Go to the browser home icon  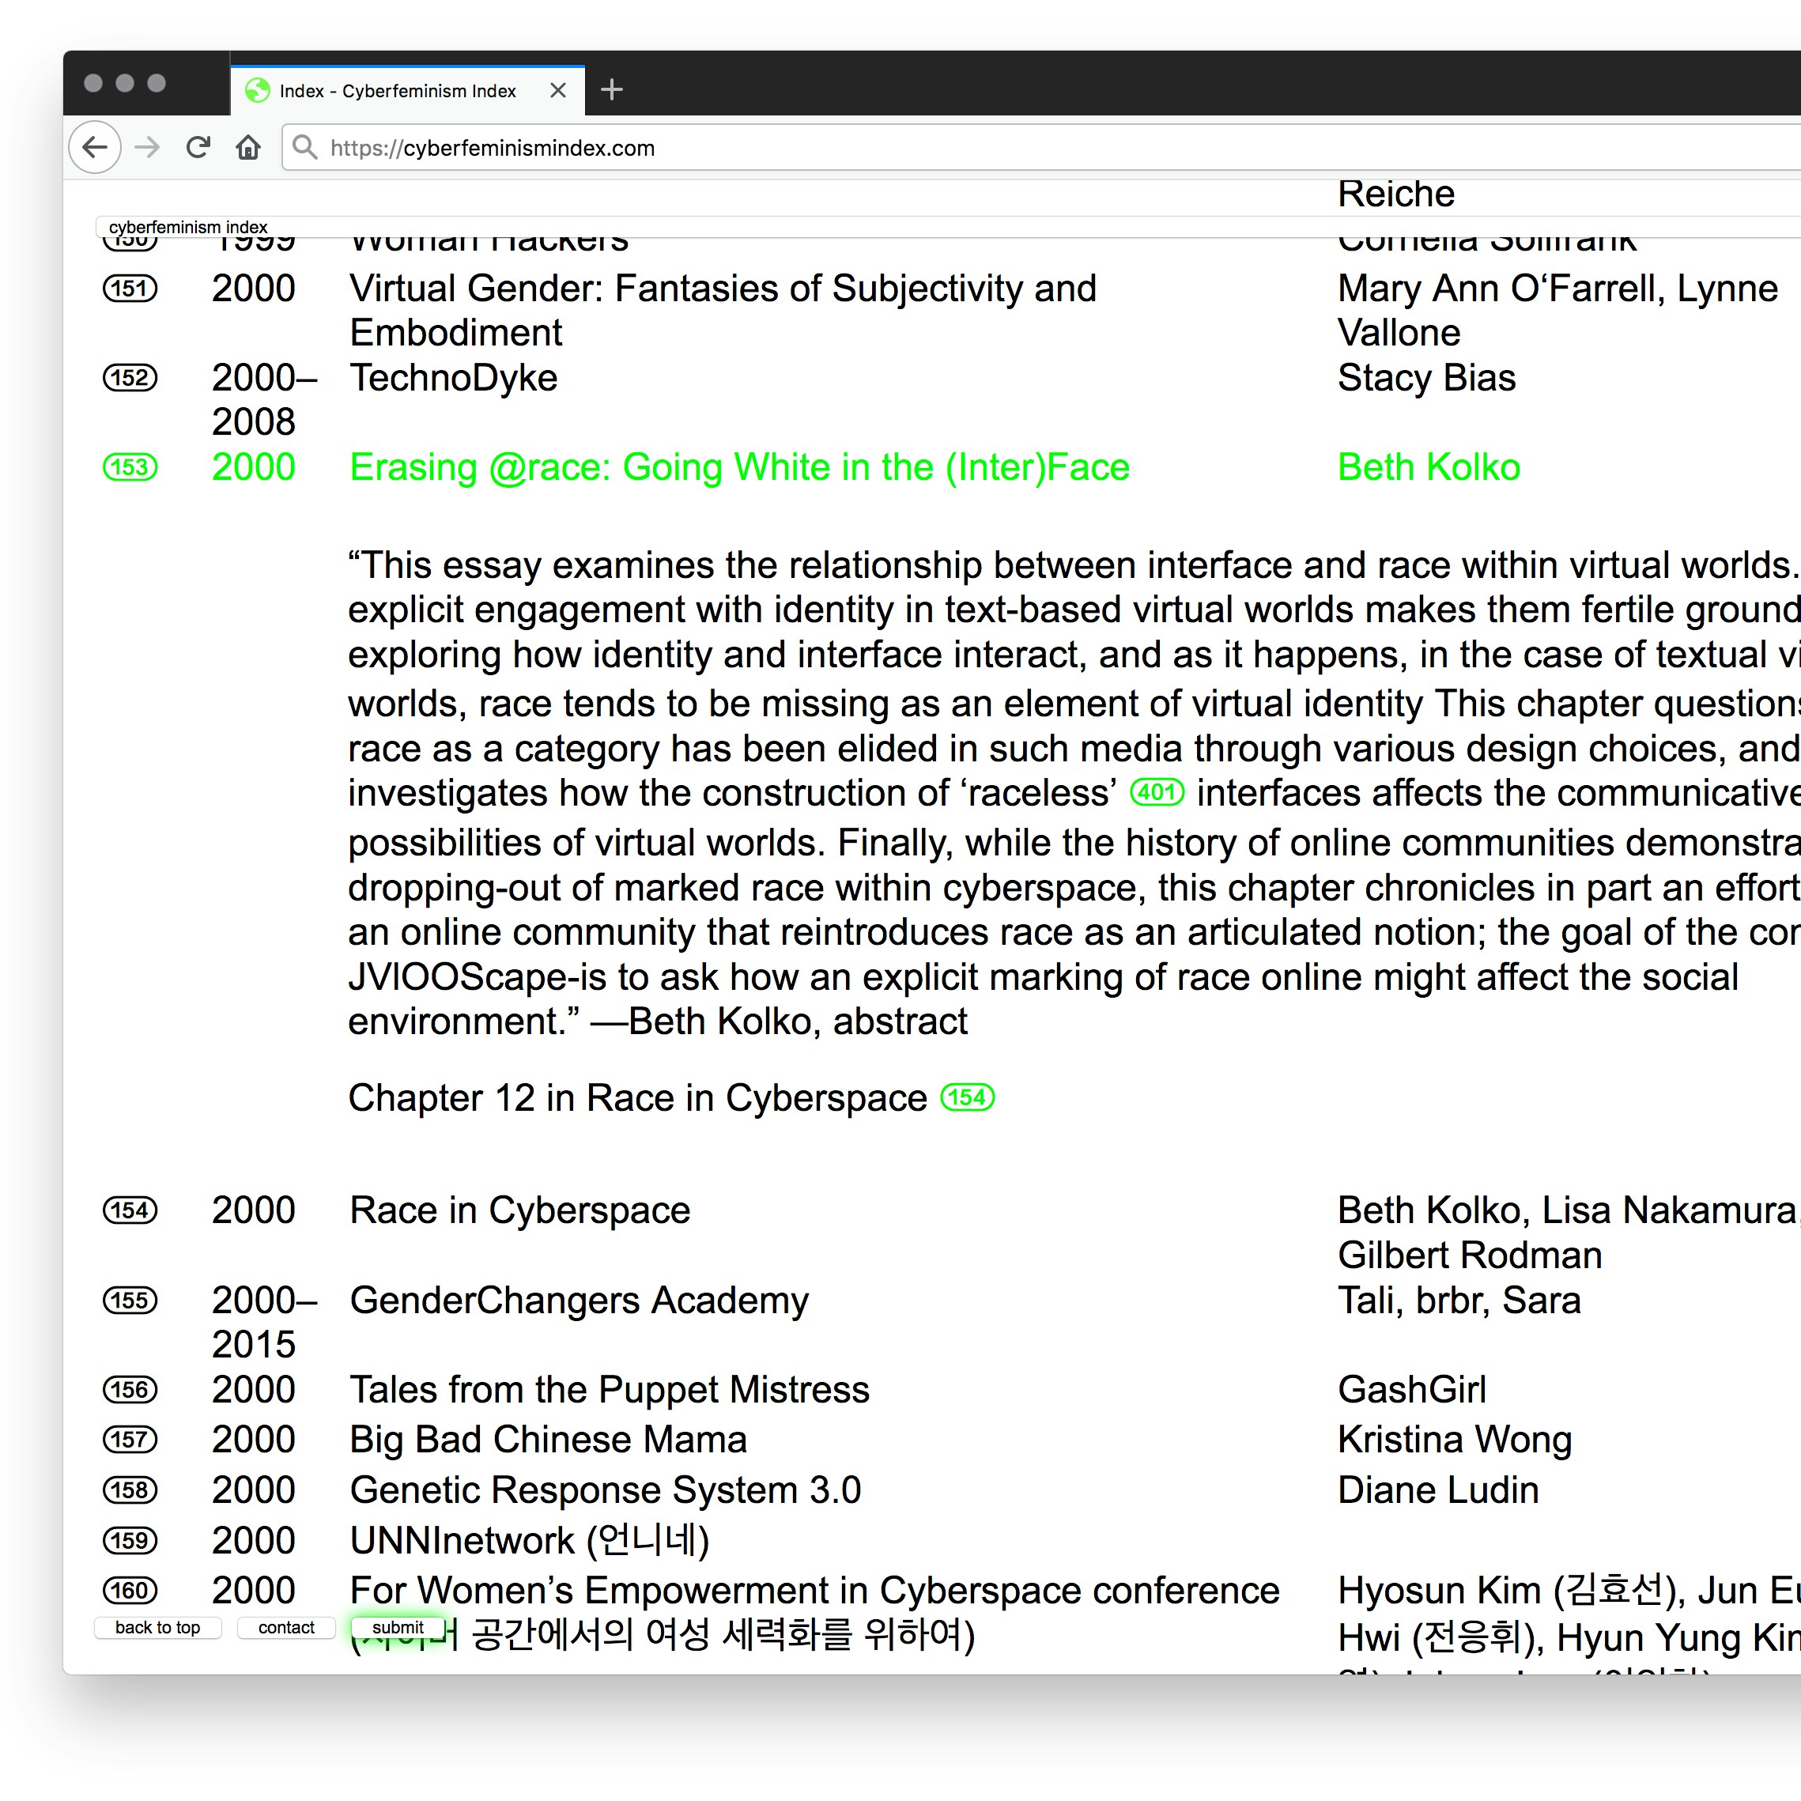click(x=248, y=147)
